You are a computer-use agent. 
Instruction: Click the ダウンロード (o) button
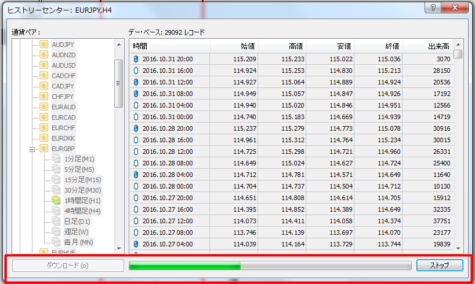68,265
